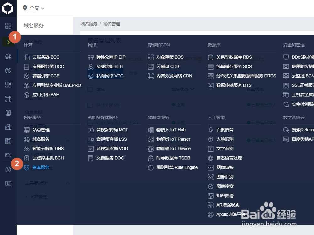Open 对象存储 BOS
Viewport: 314px width, 235px height.
pyautogui.click(x=170, y=57)
